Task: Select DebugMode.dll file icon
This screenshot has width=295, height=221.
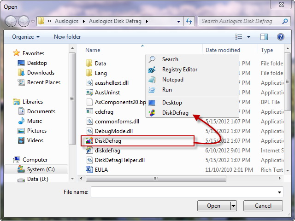Action: click(89, 131)
